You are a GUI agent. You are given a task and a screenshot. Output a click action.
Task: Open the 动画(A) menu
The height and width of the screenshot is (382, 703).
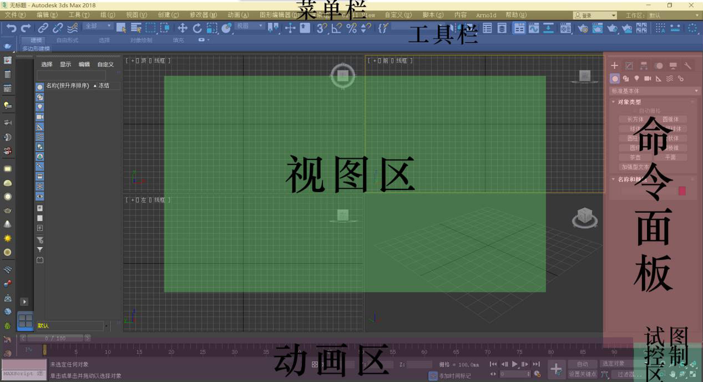238,15
